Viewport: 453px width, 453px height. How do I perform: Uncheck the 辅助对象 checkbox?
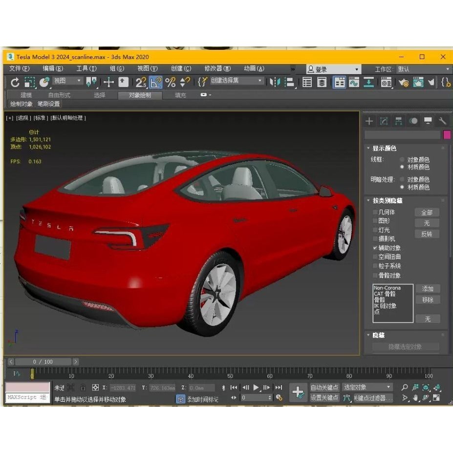coord(375,248)
